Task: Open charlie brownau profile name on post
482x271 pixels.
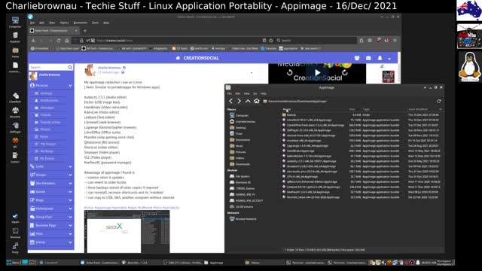Action: pyautogui.click(x=109, y=68)
